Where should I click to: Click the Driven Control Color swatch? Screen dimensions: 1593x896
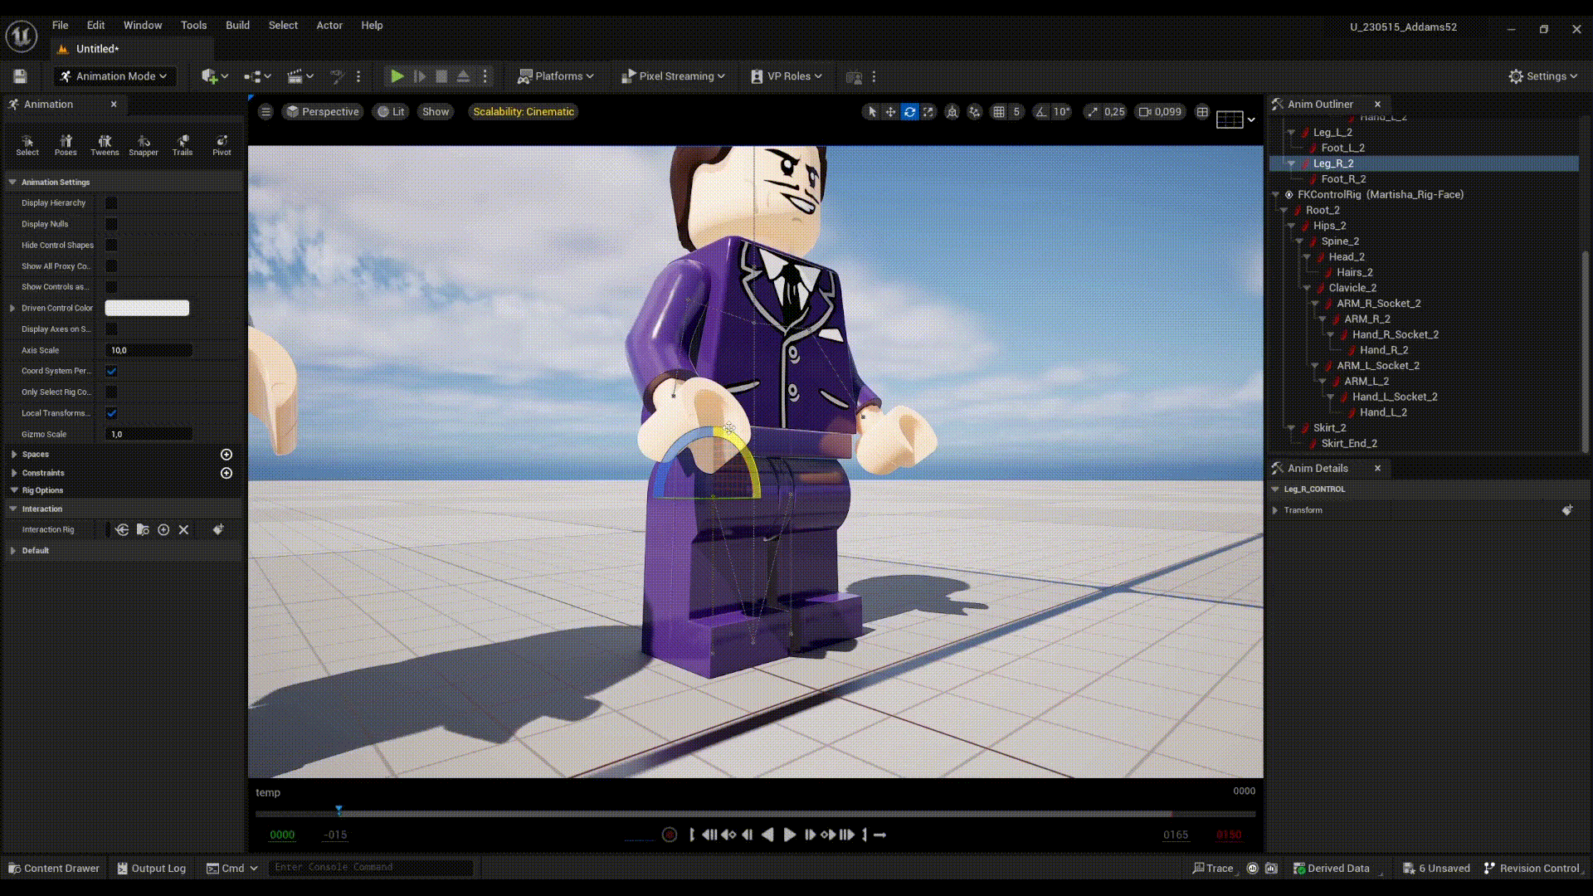147,308
